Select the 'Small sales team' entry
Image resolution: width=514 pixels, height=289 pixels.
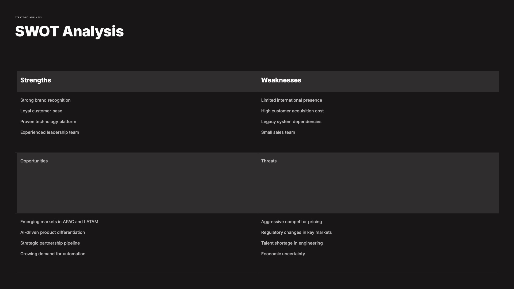278,132
